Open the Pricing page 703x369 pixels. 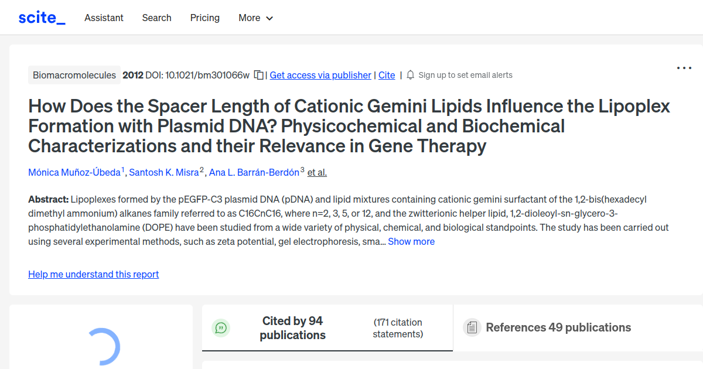point(204,18)
